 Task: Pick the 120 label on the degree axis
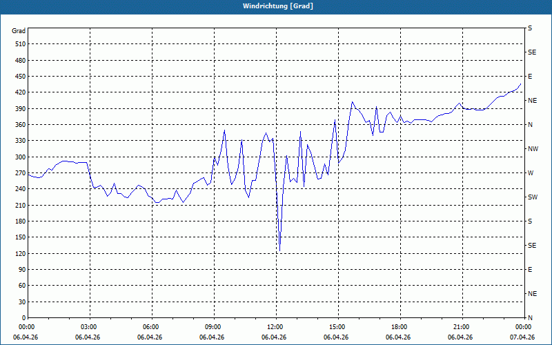pos(21,253)
